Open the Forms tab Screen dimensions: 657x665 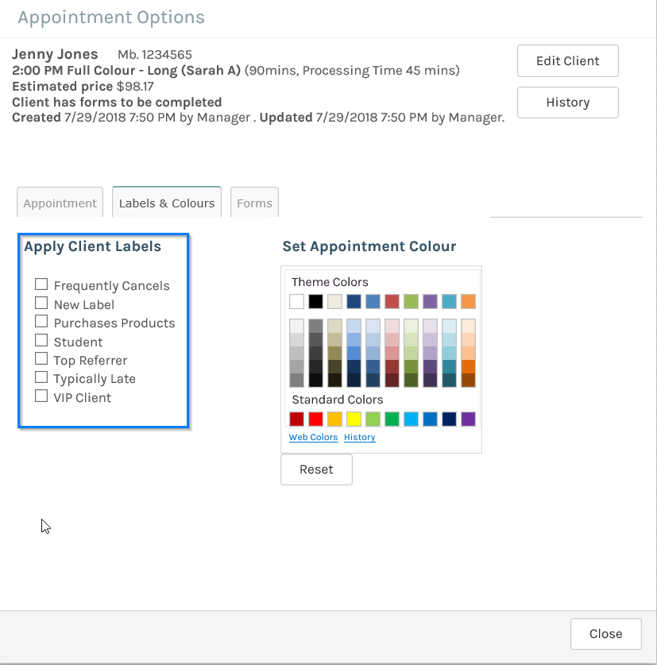[x=253, y=202]
